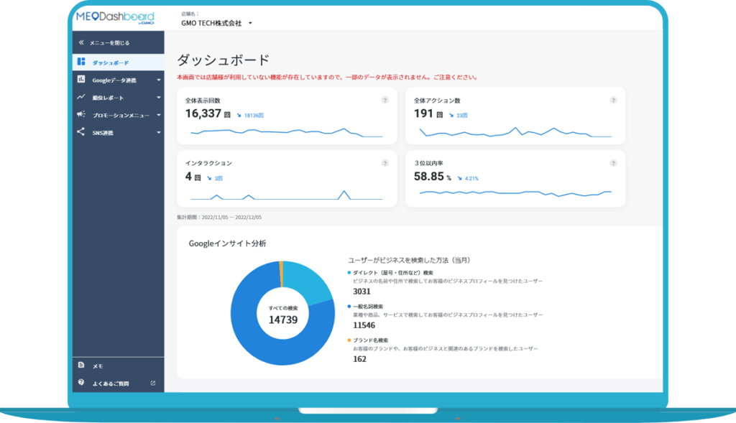This screenshot has height=423, width=736.
Task: Select ダッシュボード in the sidebar
Action: click(119, 62)
